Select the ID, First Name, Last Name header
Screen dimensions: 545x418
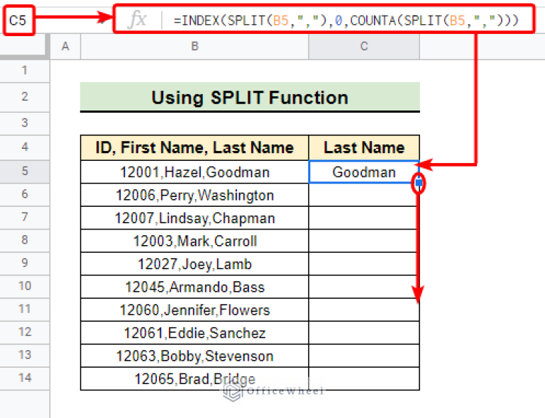[194, 147]
